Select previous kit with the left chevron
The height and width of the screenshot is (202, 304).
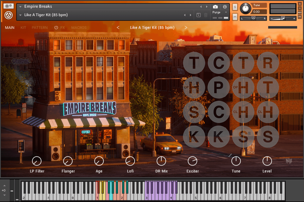[x=118, y=28]
